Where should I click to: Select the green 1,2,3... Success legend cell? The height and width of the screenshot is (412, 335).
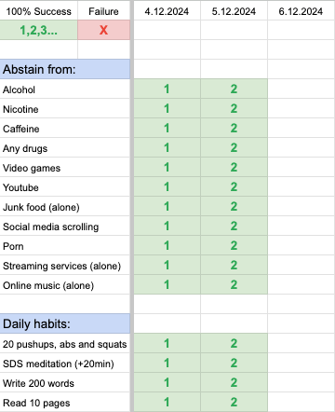[x=38, y=30]
